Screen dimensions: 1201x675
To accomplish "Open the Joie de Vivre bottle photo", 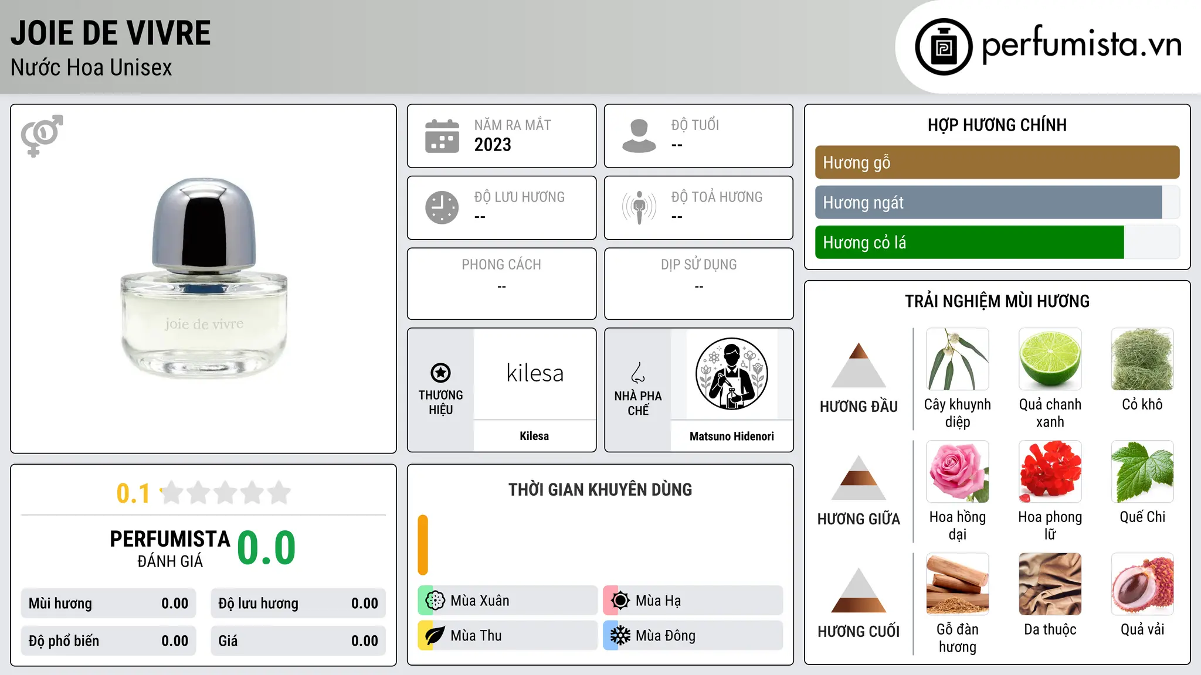I will point(203,278).
